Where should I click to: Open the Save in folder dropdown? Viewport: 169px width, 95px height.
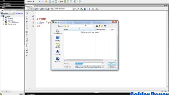pyautogui.click(x=93, y=26)
